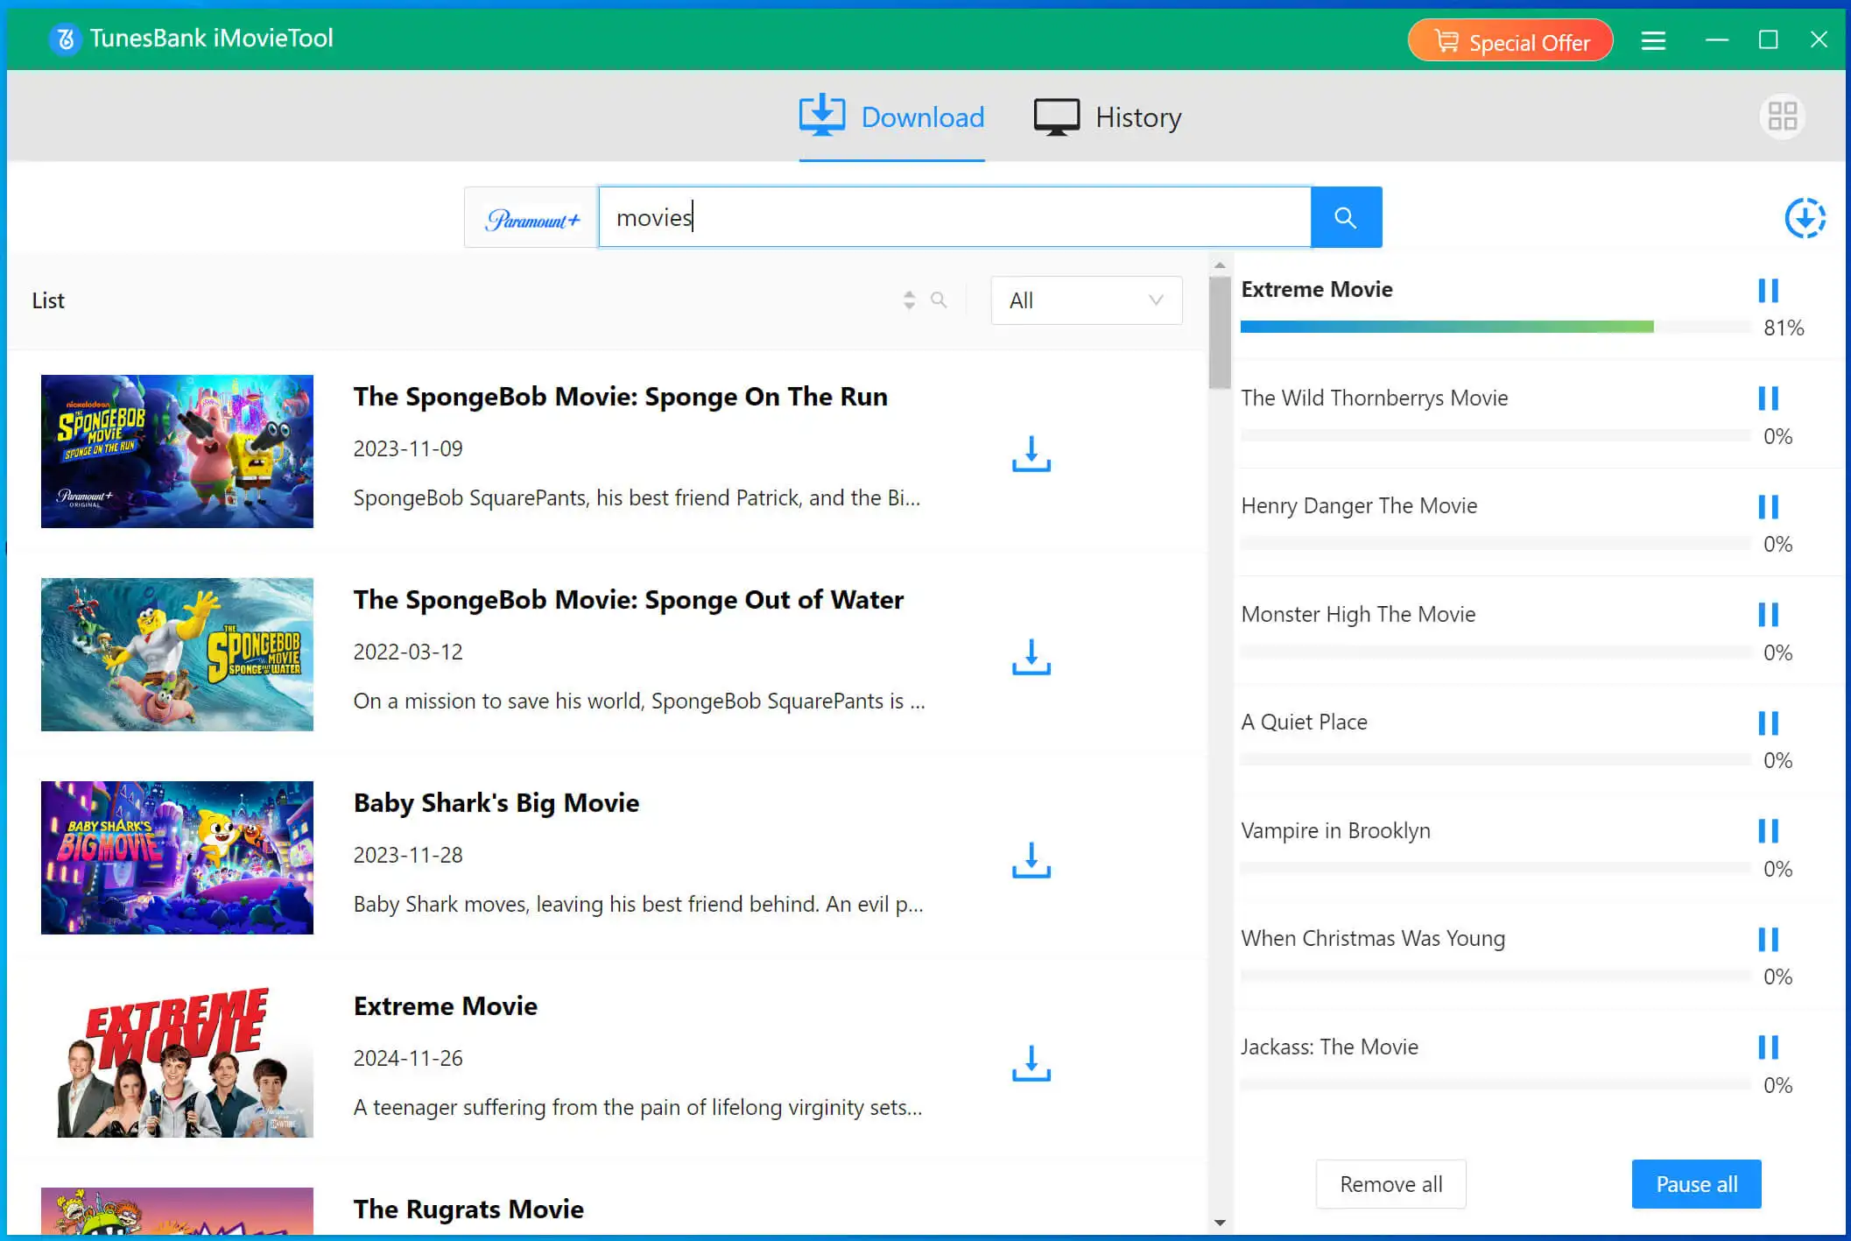The width and height of the screenshot is (1851, 1241).
Task: Switch to the History tab
Action: click(1108, 117)
